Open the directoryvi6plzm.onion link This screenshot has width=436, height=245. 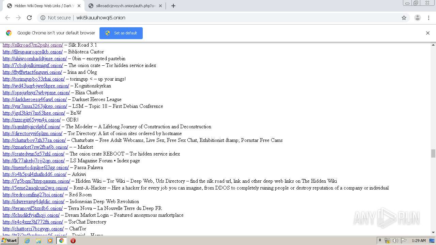(x=32, y=133)
